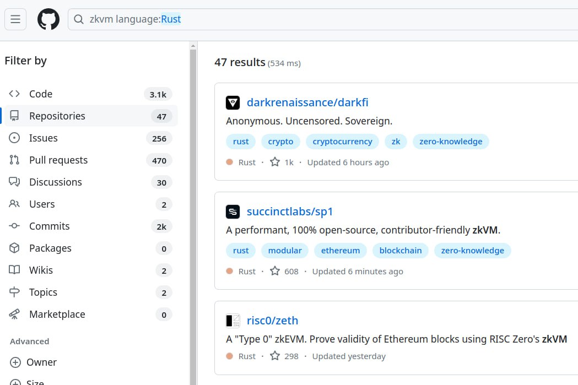Click star icon for succinctlabs/sp1
Image resolution: width=578 pixels, height=385 pixels.
(275, 271)
